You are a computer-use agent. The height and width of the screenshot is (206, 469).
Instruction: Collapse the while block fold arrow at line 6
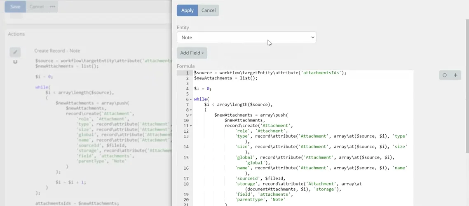click(191, 100)
